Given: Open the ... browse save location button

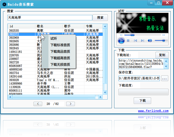Looking at the screenshot, I should 164,78.
